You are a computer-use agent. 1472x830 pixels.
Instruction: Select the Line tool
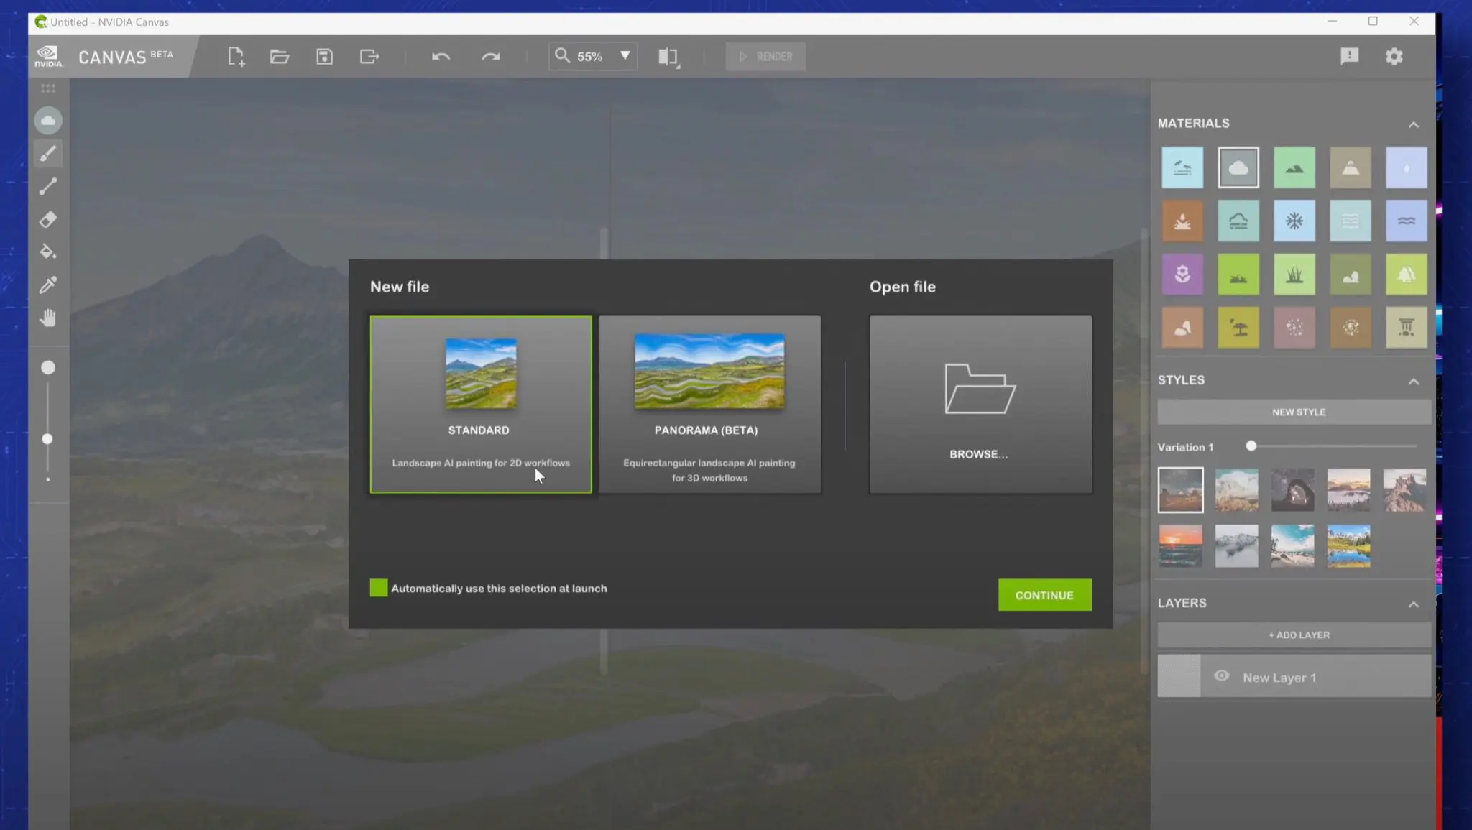(x=48, y=187)
